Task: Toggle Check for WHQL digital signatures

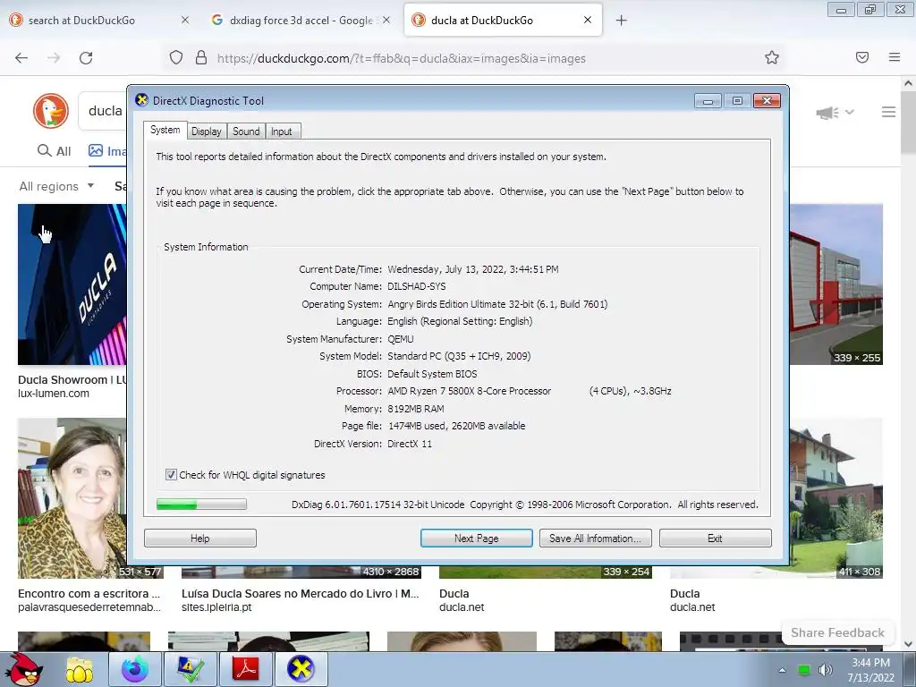Action: [x=171, y=474]
